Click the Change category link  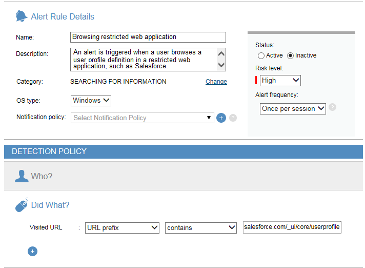pos(216,82)
